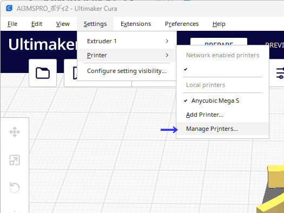Click the Open File folder icon

43,73
